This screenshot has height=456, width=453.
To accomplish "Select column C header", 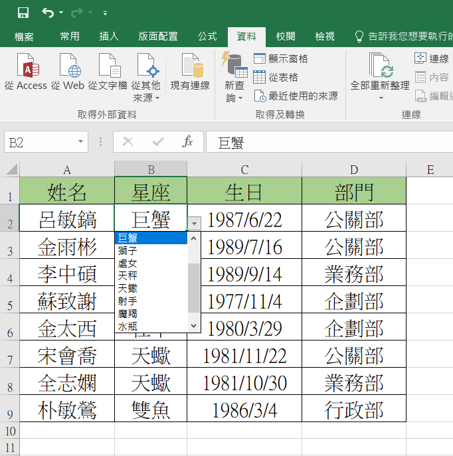I will (244, 169).
